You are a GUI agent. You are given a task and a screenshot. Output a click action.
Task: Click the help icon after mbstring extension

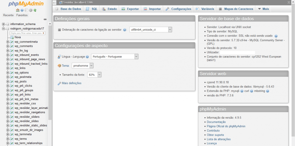(268, 91)
